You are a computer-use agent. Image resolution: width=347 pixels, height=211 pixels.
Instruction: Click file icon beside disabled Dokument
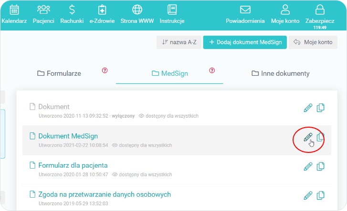pos(32,107)
